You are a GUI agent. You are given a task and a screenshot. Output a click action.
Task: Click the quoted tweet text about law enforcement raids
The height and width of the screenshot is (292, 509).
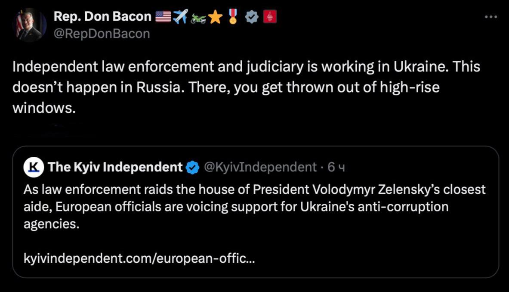coord(254,207)
